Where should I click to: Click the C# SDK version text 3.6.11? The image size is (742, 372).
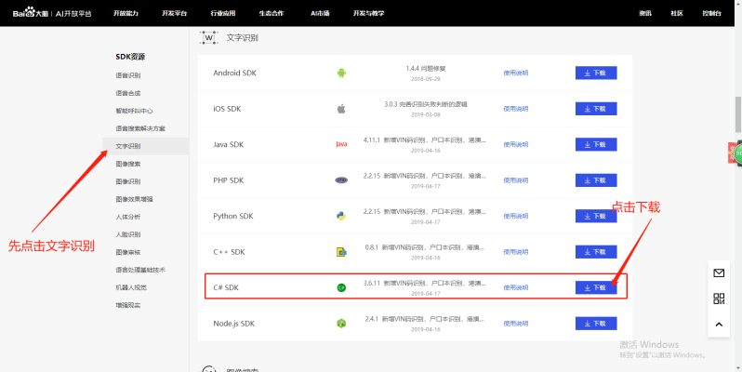[x=425, y=283]
